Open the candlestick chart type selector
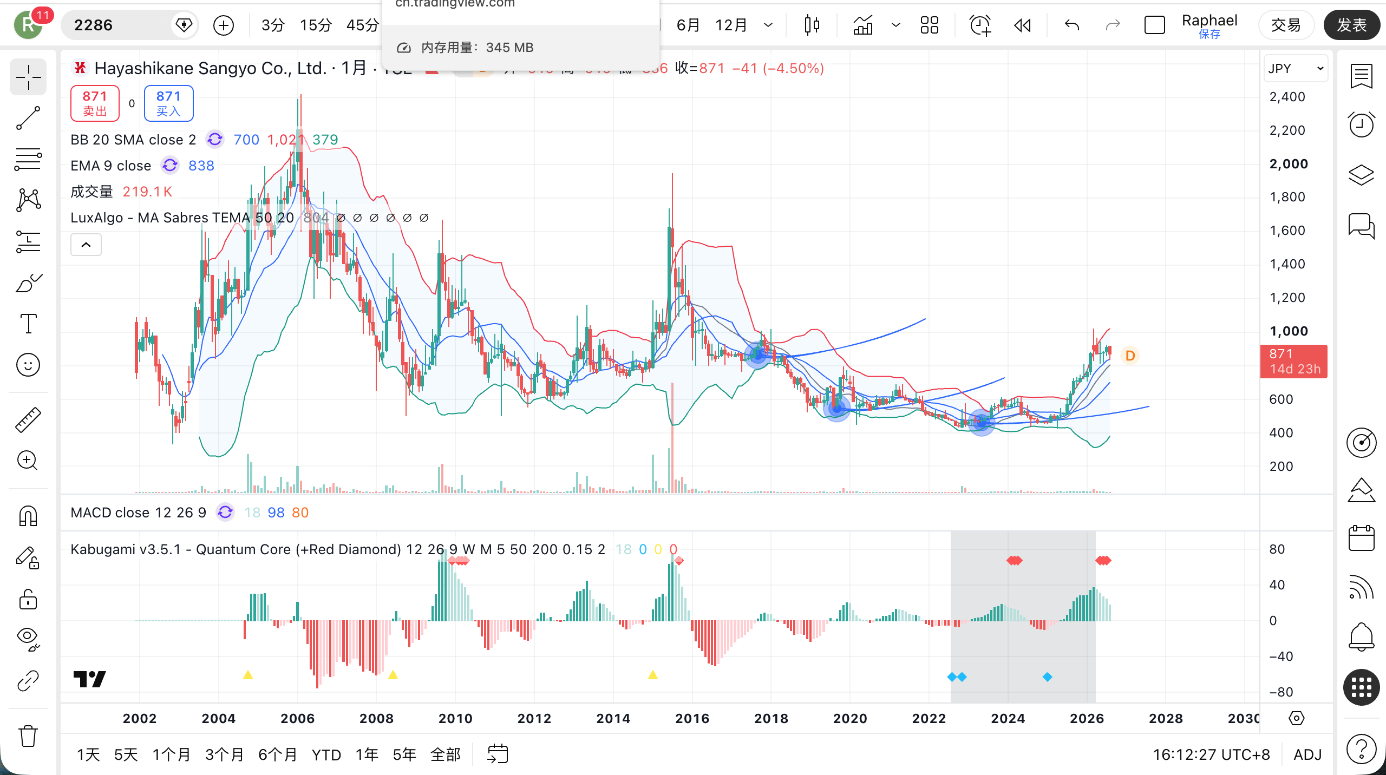Viewport: 1386px width, 775px height. tap(812, 25)
